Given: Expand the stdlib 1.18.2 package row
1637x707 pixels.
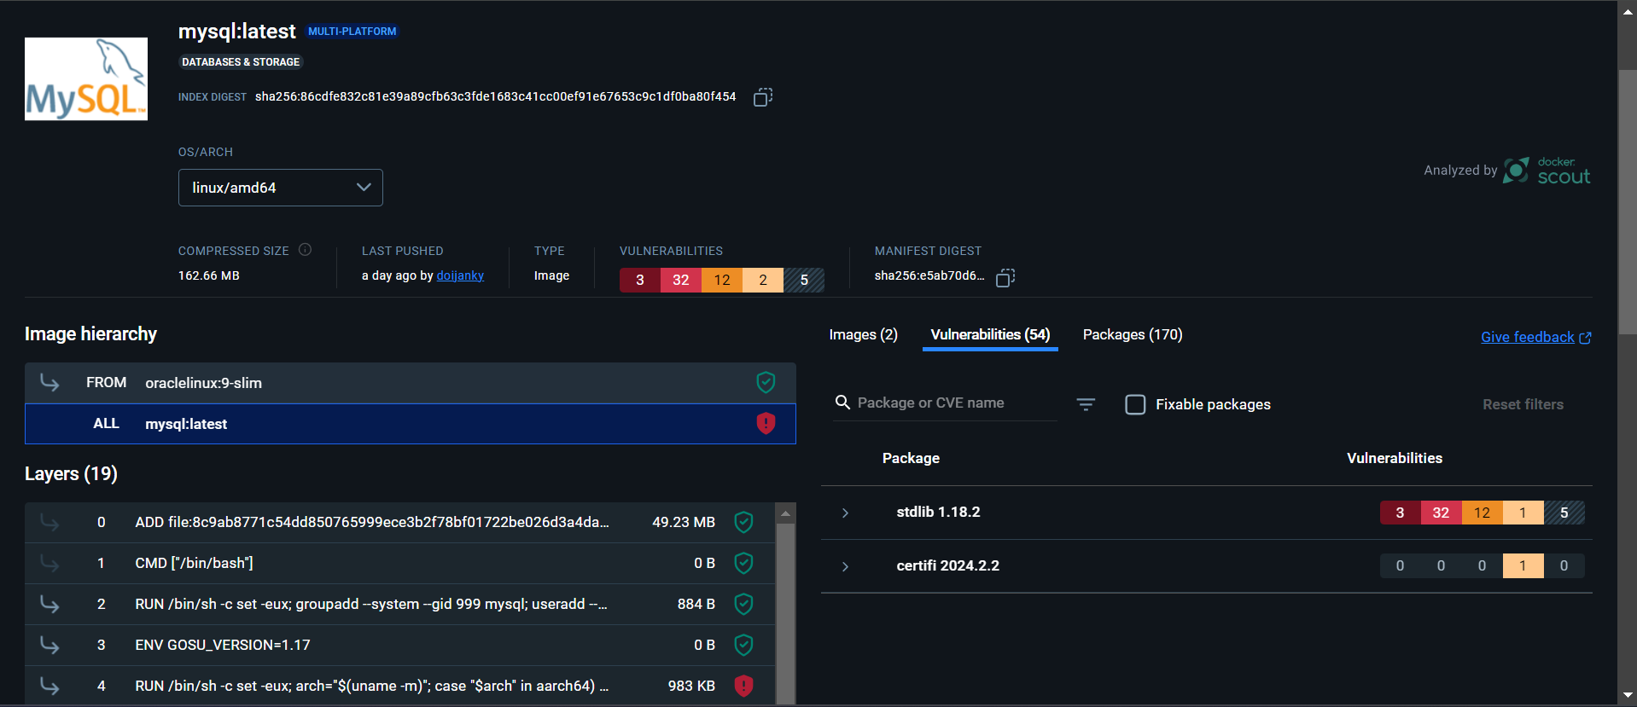Looking at the screenshot, I should (845, 513).
